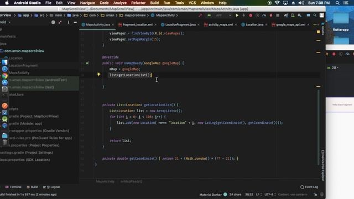Image resolution: width=354 pixels, height=199 pixels.
Task: Click the gray Stop square icon
Action: pos(278,15)
